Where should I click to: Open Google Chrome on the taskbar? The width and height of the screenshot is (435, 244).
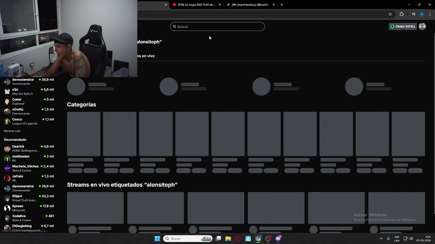tap(258, 239)
